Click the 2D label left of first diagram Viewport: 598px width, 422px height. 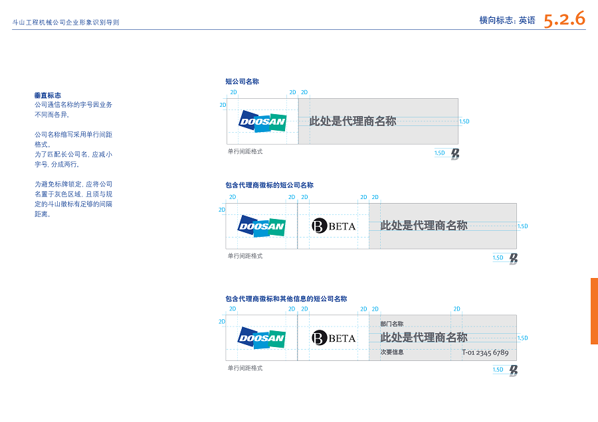click(223, 105)
